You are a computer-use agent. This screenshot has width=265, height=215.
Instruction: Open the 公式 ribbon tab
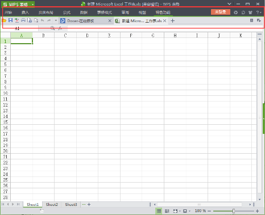(67, 12)
